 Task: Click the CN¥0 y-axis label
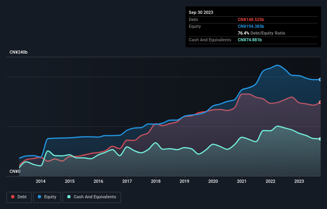pos(15,171)
